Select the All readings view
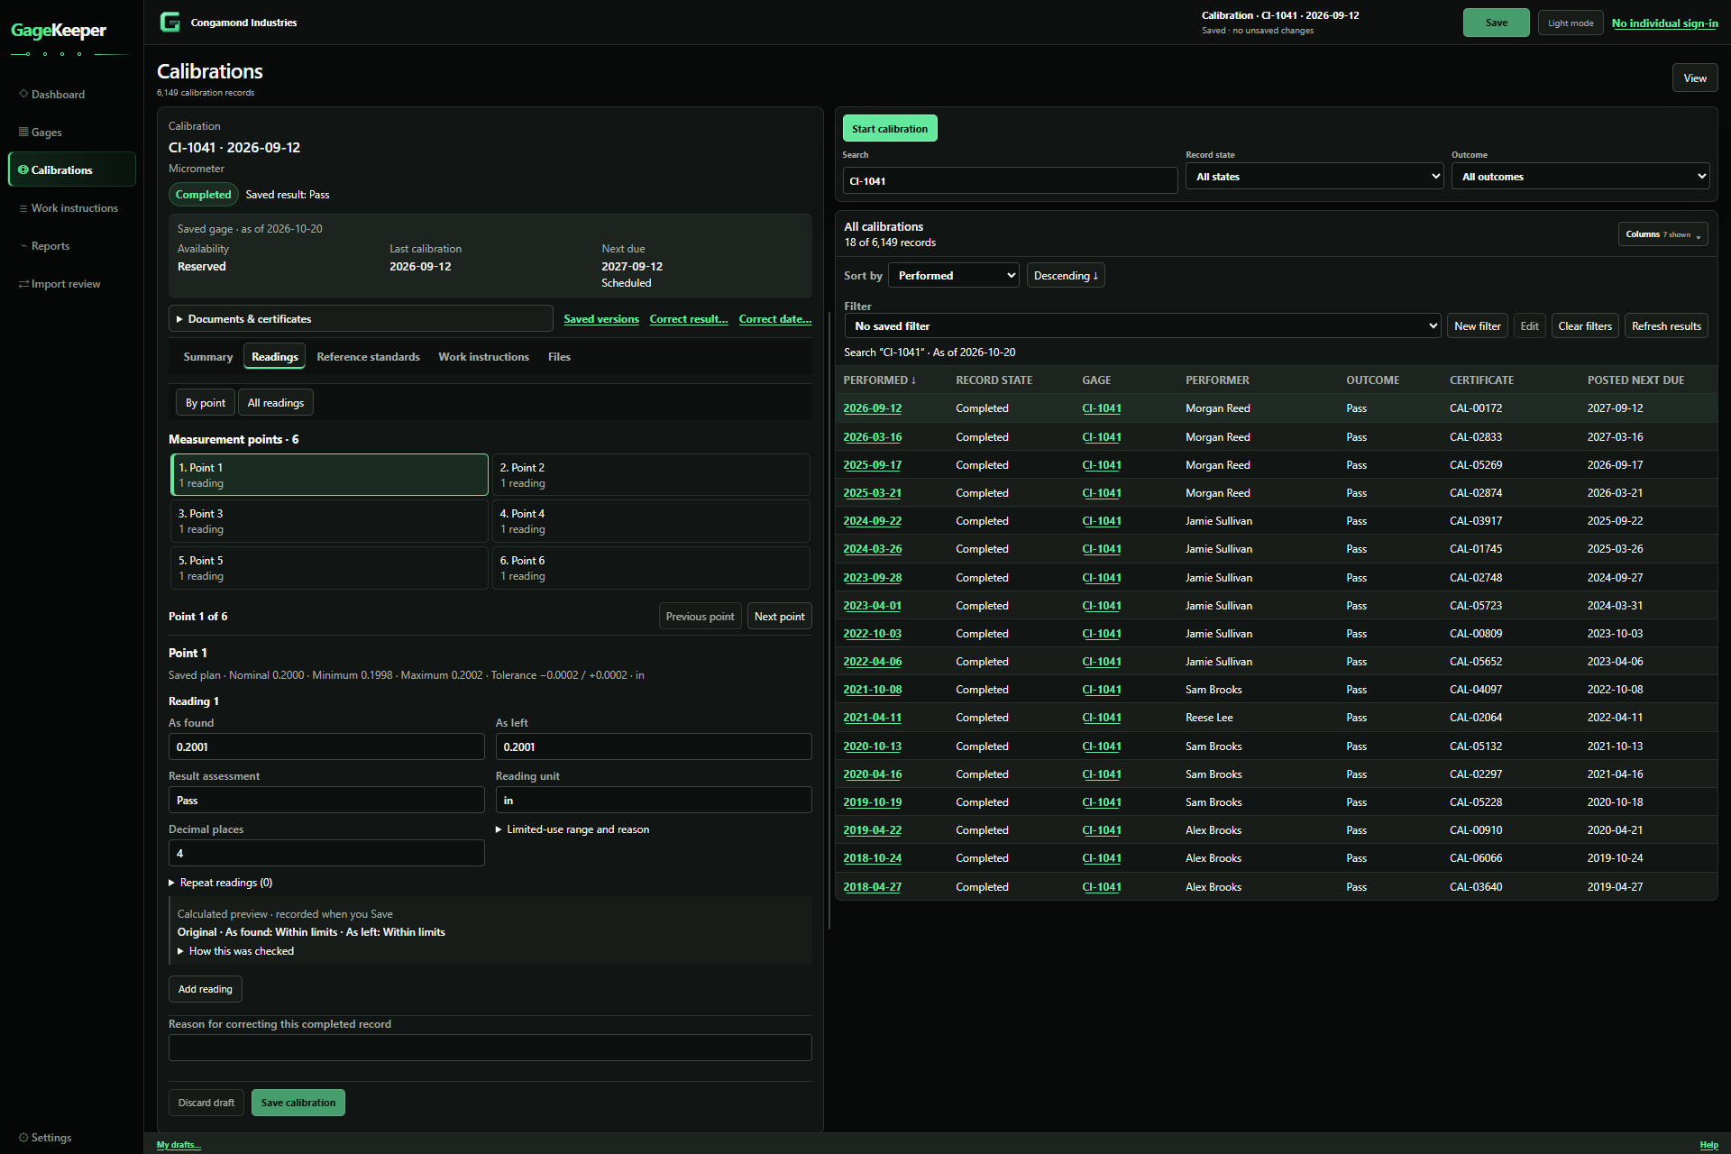The height and width of the screenshot is (1154, 1731). [x=276, y=402]
